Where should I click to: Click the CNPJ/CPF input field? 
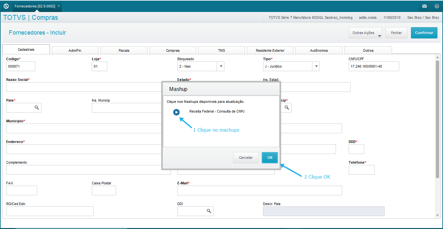374,66
